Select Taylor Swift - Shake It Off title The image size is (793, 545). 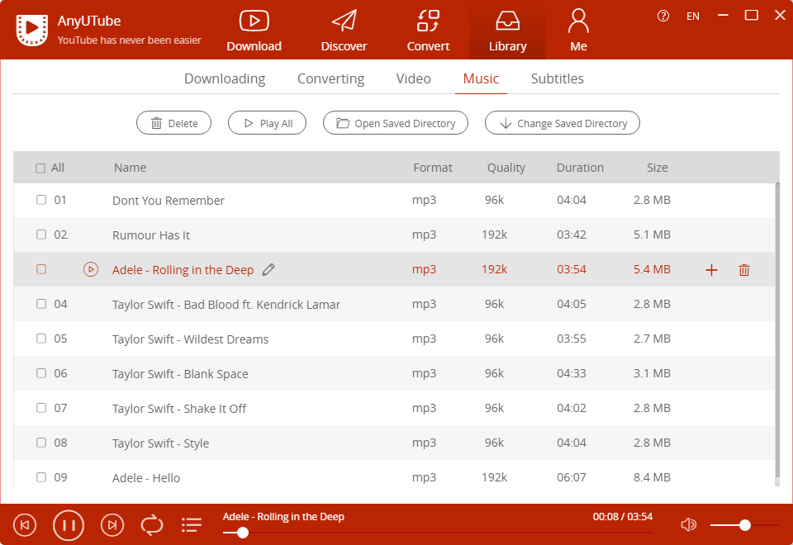click(179, 409)
